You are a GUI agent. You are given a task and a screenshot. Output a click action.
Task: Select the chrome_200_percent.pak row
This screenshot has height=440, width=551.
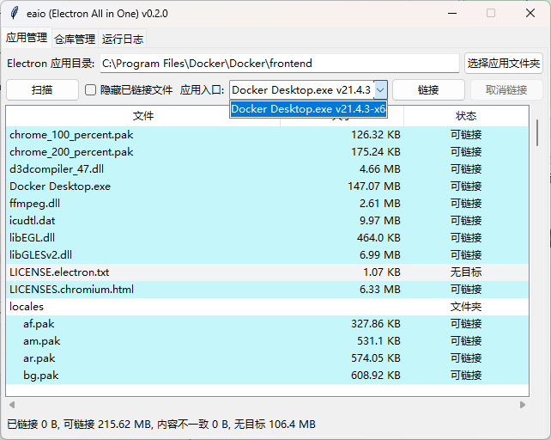pos(267,152)
